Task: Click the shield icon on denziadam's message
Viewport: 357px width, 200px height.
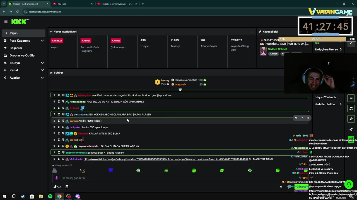Action: click(63, 114)
